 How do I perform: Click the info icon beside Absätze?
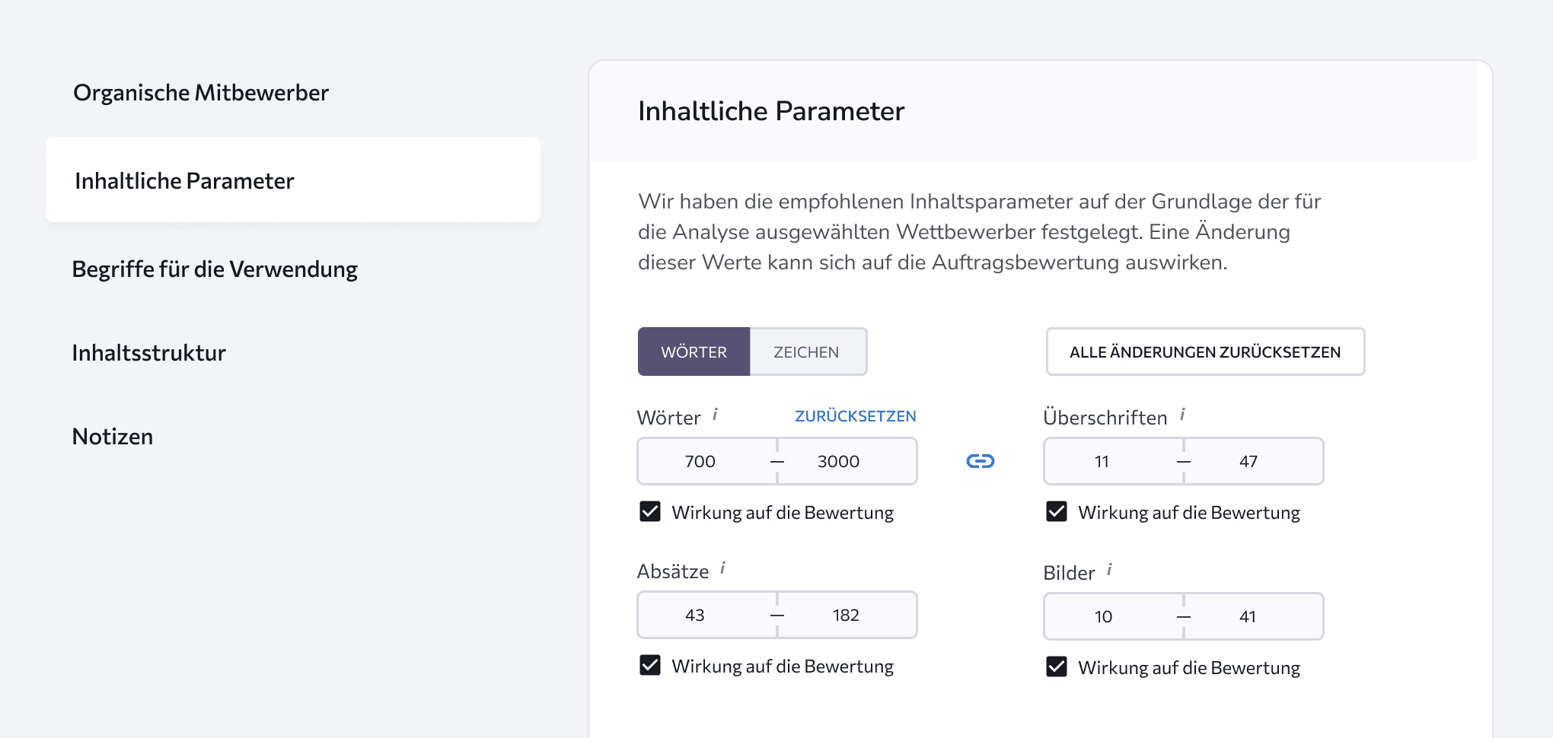pos(724,568)
